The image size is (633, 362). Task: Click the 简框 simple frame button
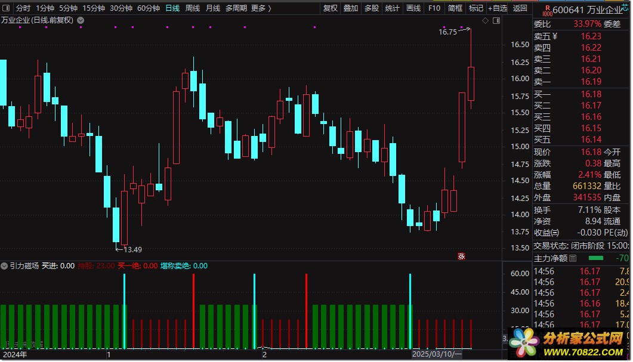coord(455,8)
